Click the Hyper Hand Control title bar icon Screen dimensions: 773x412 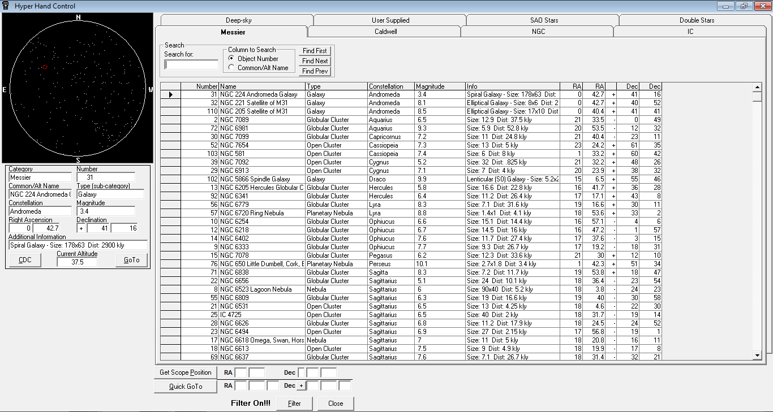click(6, 6)
